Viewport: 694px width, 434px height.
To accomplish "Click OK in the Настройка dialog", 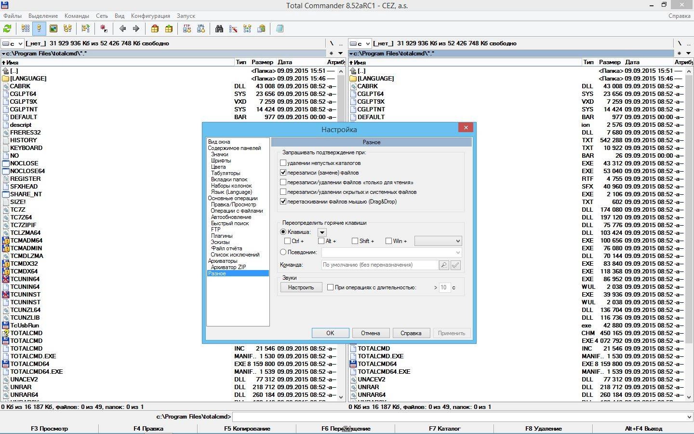I will coord(330,333).
